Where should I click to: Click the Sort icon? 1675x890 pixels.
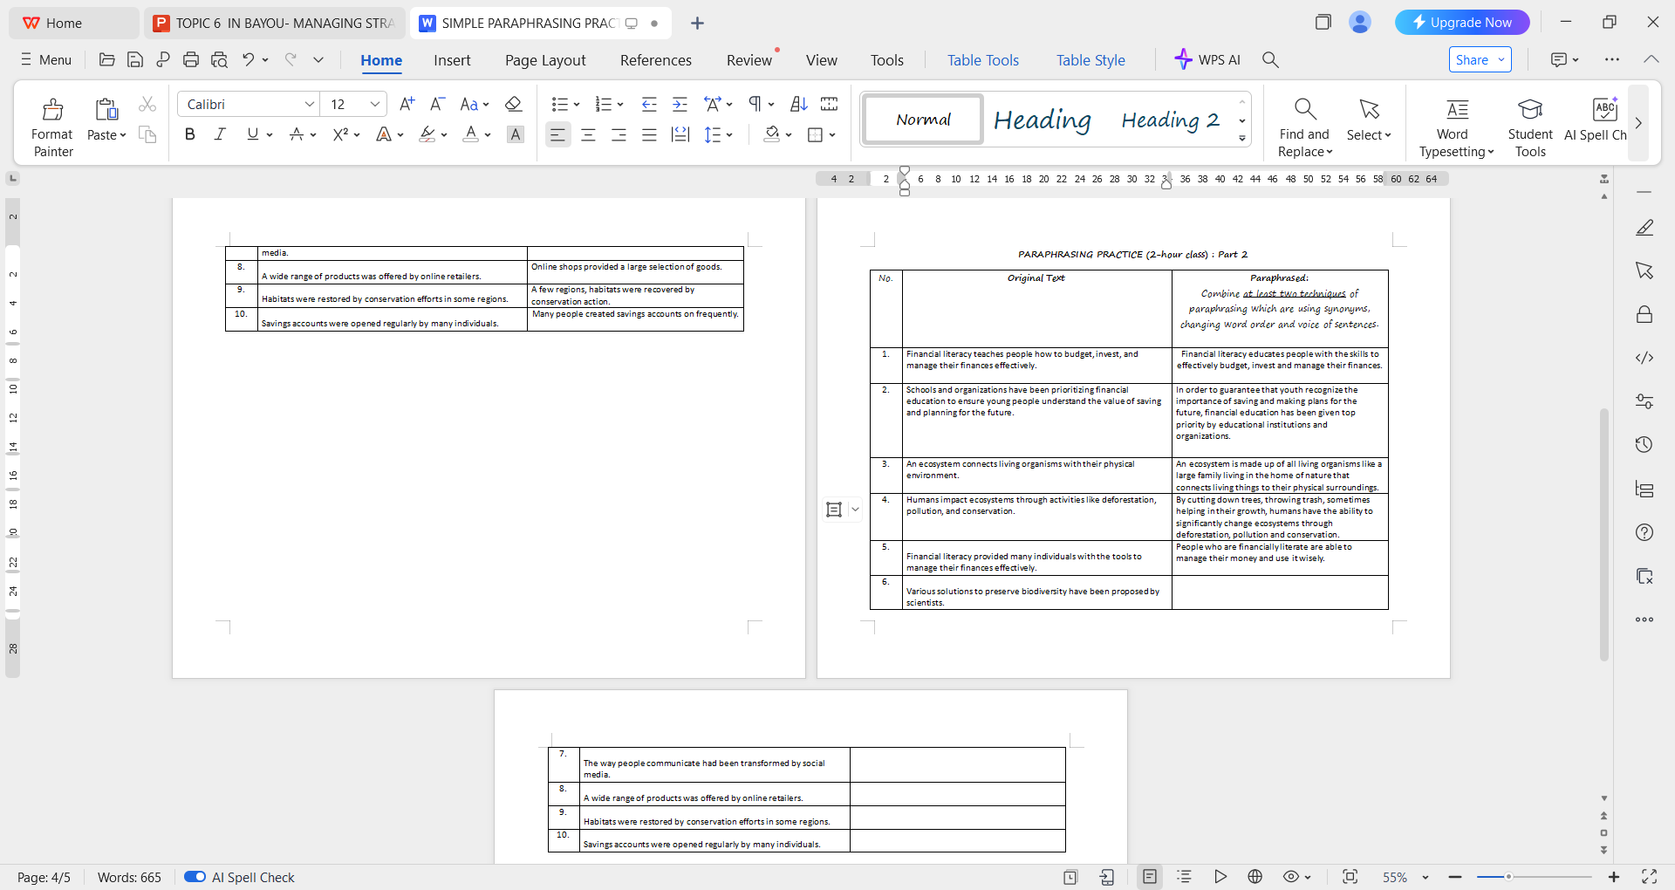[x=798, y=105]
